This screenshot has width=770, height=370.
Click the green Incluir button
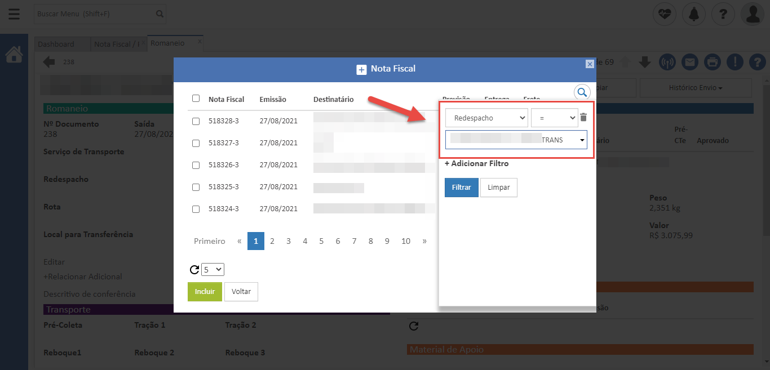coord(205,292)
